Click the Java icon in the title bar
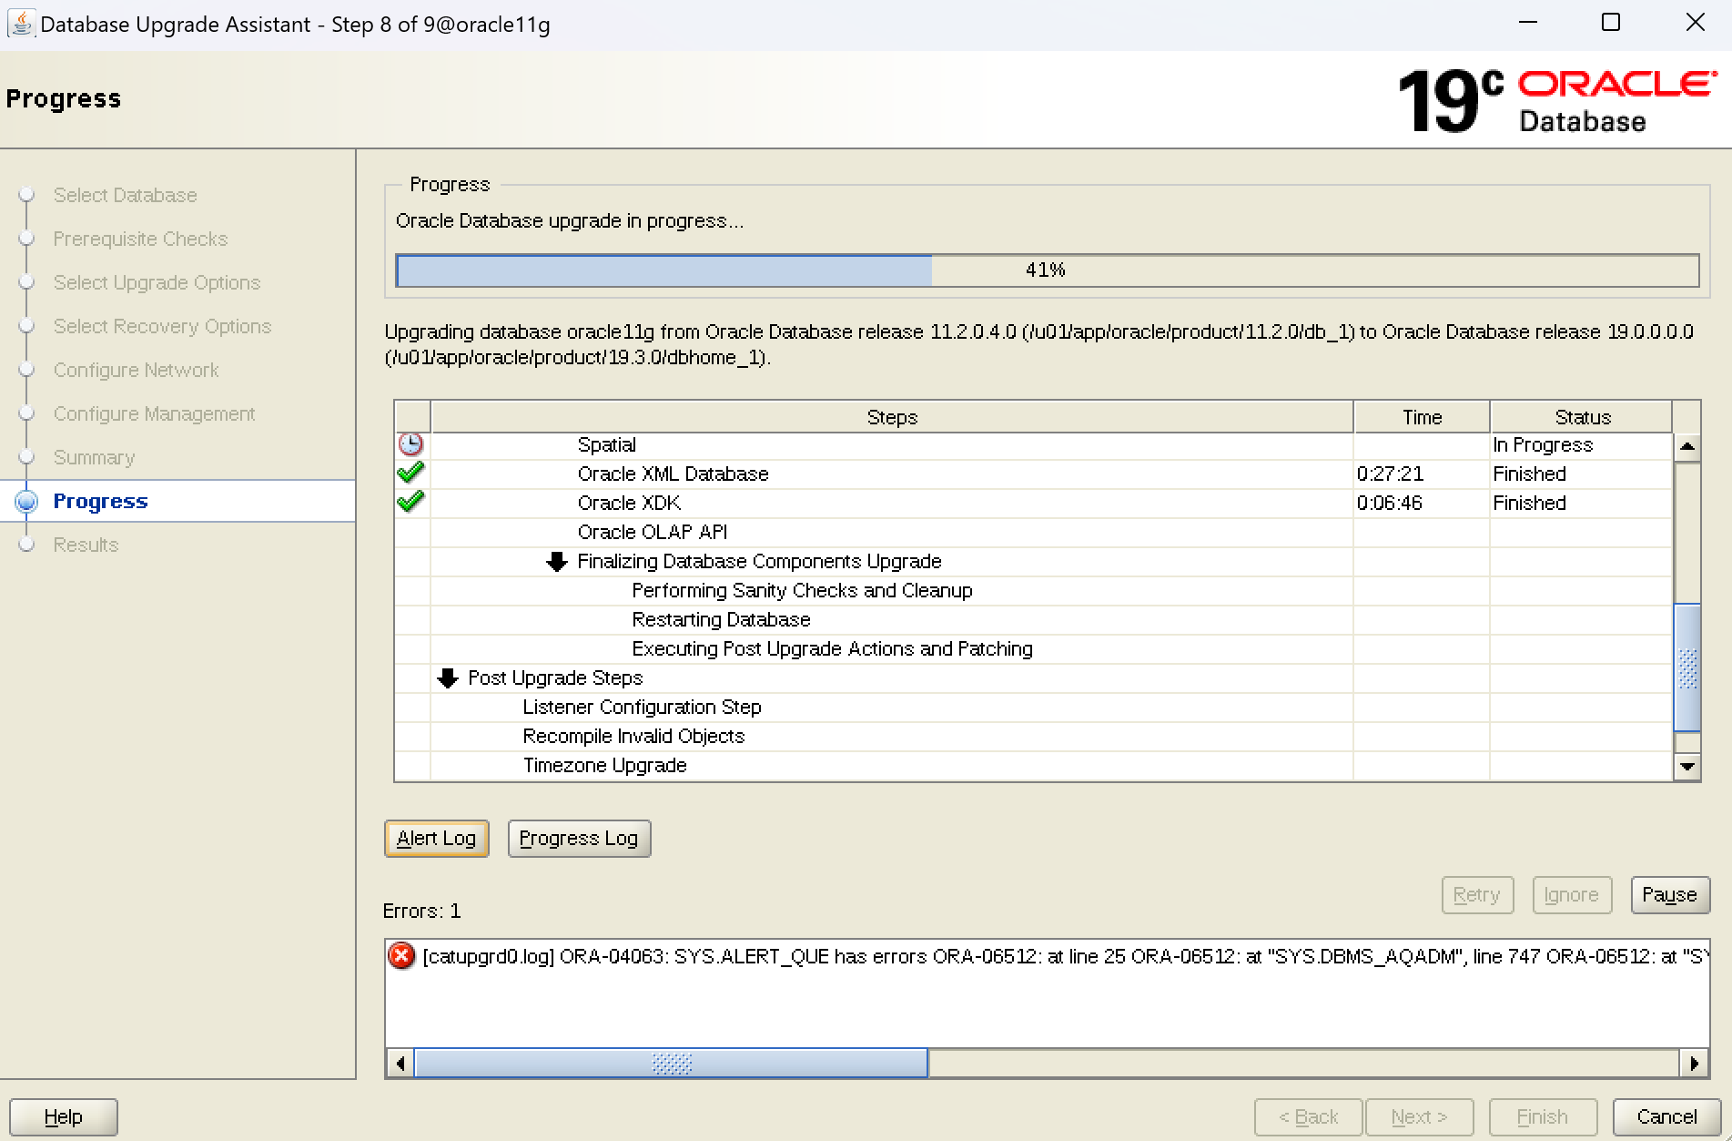Viewport: 1732px width, 1141px height. point(21,23)
